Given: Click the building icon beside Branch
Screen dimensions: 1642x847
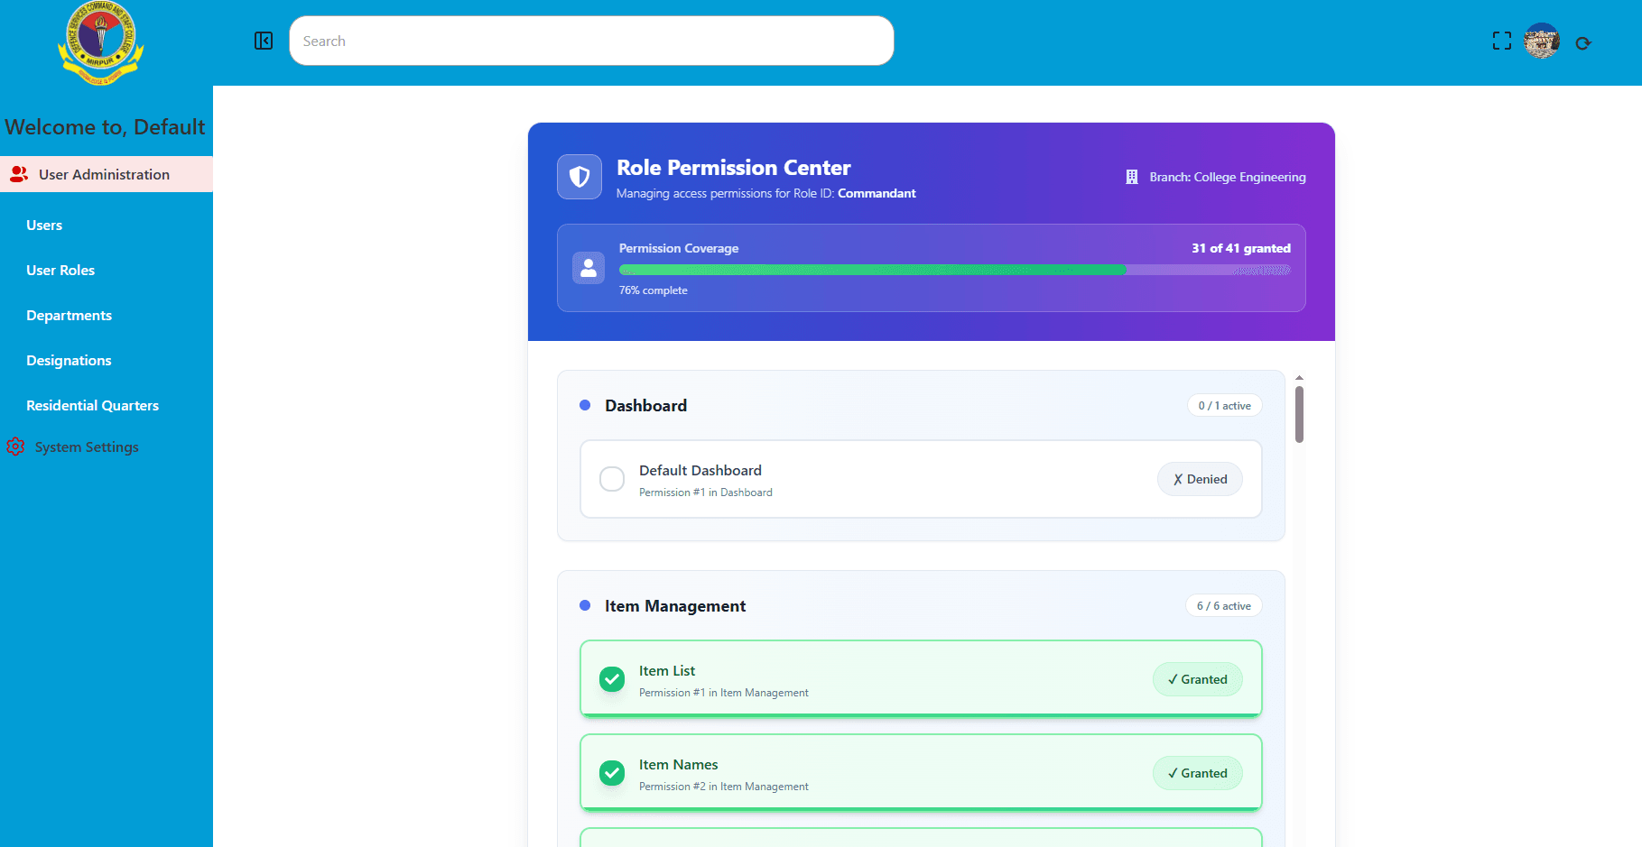Looking at the screenshot, I should pos(1132,177).
